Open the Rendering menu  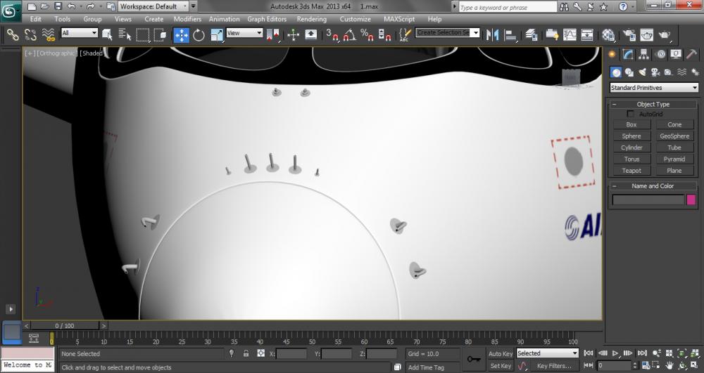[x=311, y=19]
